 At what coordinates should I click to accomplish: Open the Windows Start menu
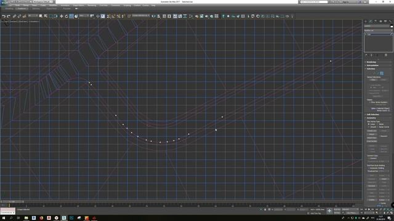pyautogui.click(x=4, y=218)
